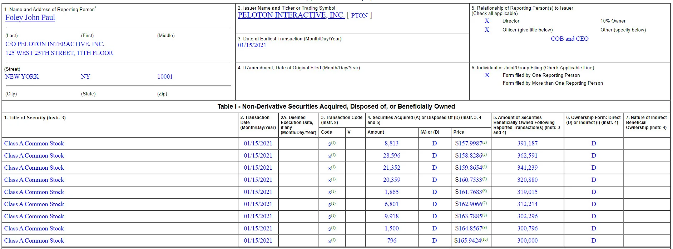Click the amount 20,359
Screen dimensions: 673x249
click(391, 180)
